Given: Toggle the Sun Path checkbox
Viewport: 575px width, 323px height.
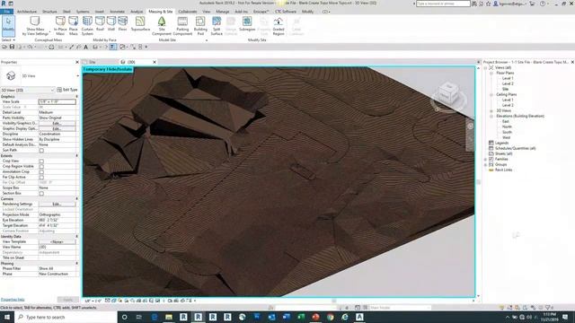Looking at the screenshot, I should click(41, 150).
